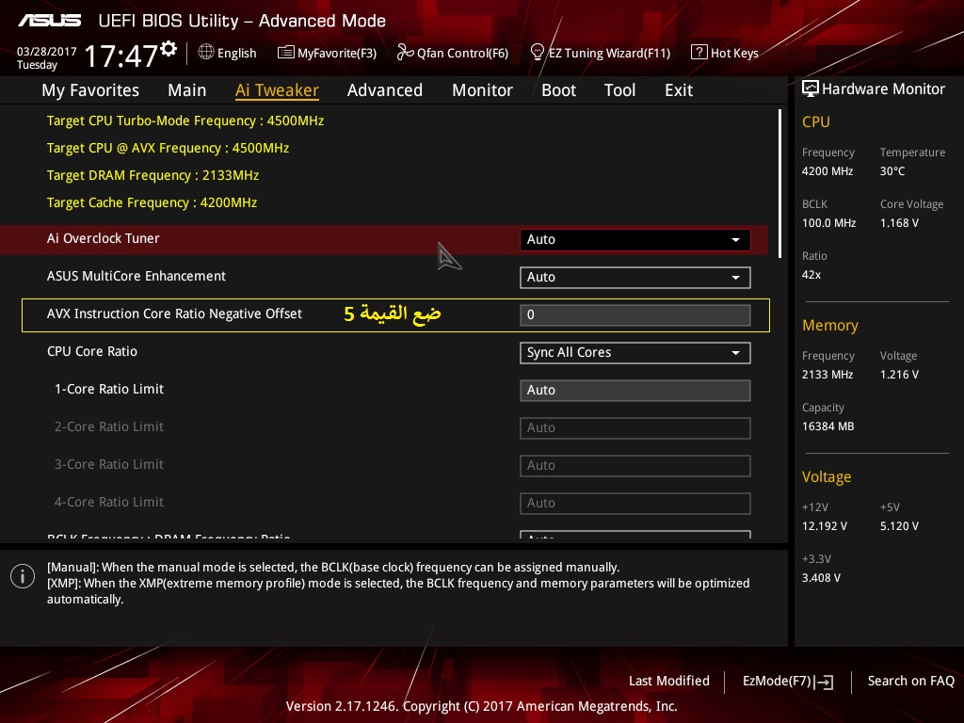The image size is (964, 723).
Task: Select the 1-Core Ratio Limit label
Action: point(109,389)
